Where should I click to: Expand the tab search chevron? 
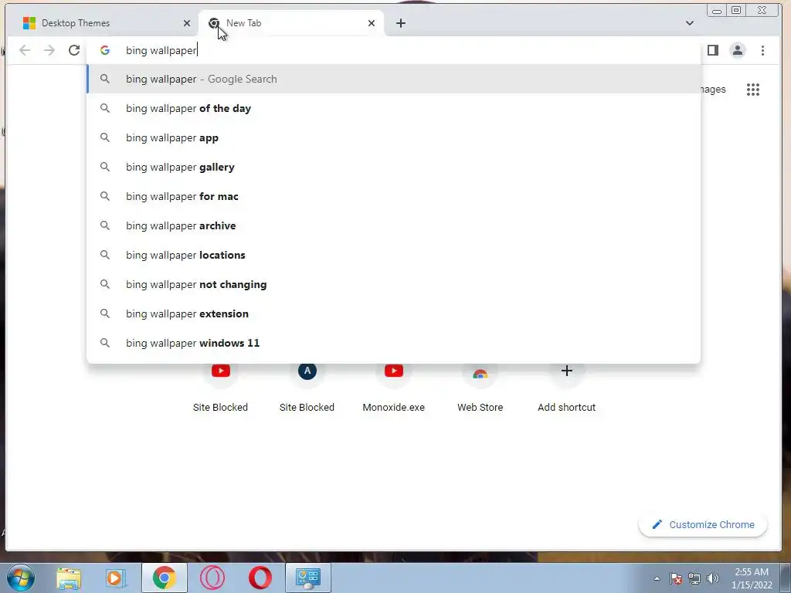pos(690,23)
